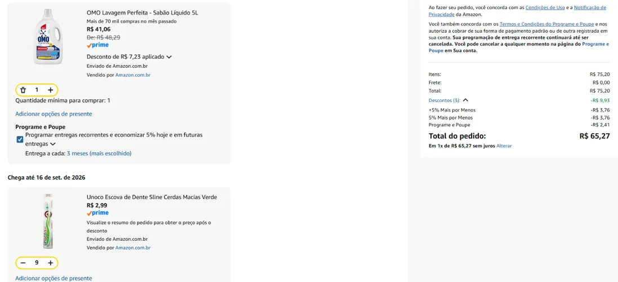
Task: Click the Prime badge under OMO price
Action: tap(98, 45)
